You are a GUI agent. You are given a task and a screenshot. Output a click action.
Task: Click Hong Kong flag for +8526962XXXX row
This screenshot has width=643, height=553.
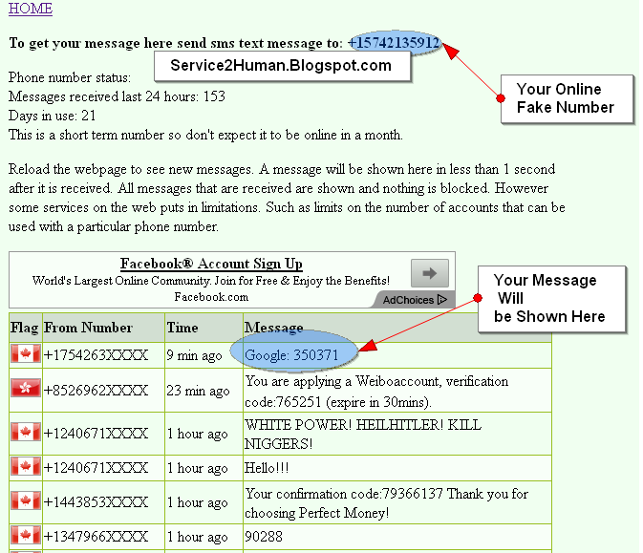pyautogui.click(x=26, y=388)
